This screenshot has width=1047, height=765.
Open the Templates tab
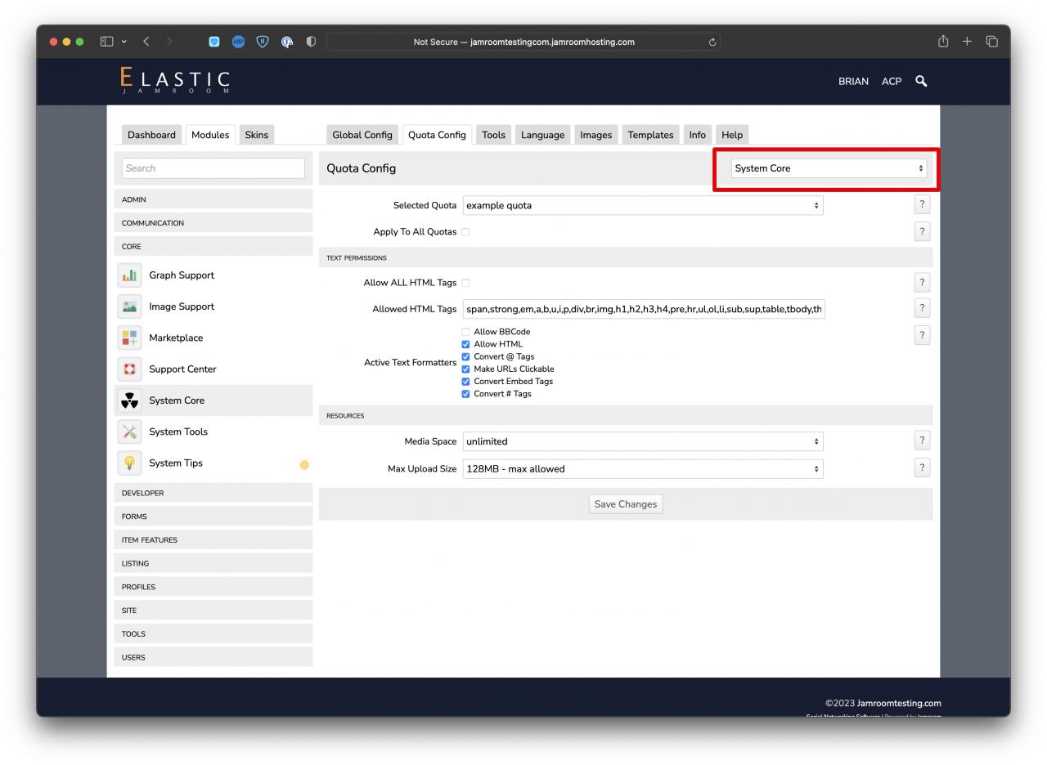(x=650, y=135)
